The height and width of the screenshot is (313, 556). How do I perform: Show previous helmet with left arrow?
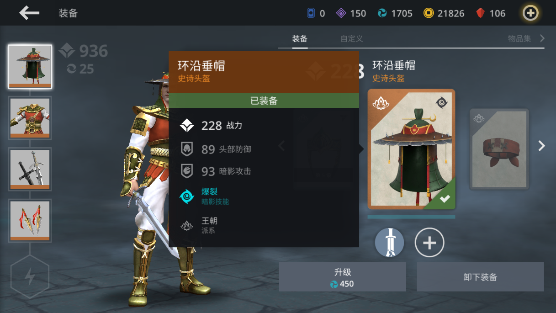pos(282,146)
